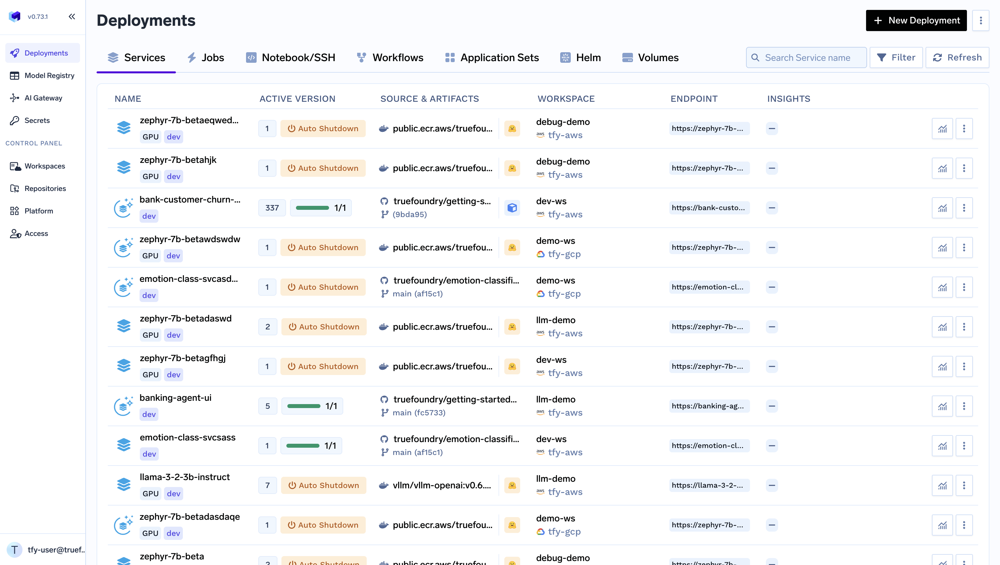Click Refresh to reload services
Screen dimensions: 1000x565
[957, 57]
